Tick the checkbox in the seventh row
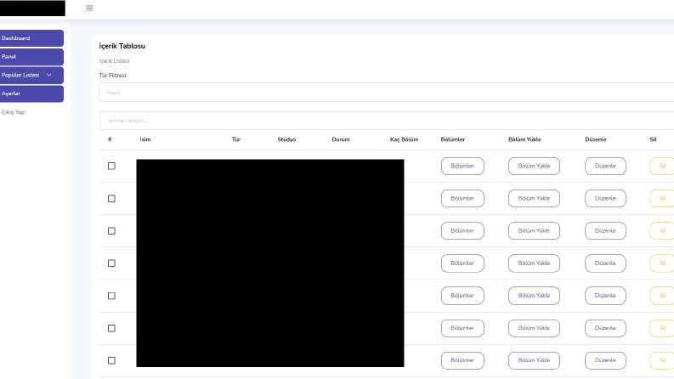674x379 pixels. coord(111,360)
